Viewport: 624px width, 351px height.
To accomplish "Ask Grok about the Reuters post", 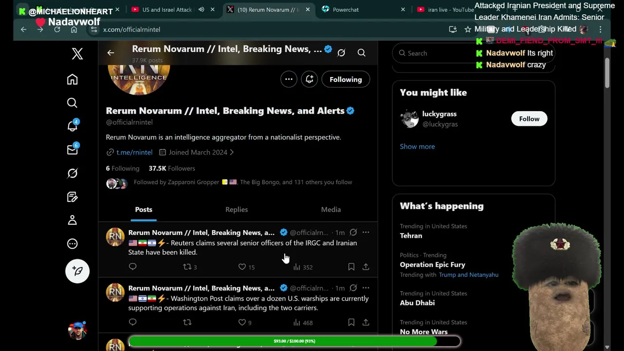I will [353, 233].
